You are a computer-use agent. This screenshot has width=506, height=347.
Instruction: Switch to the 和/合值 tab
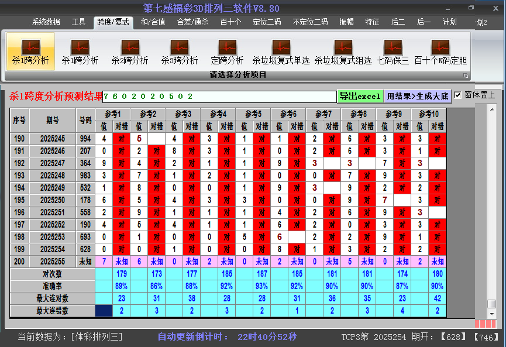pos(153,22)
